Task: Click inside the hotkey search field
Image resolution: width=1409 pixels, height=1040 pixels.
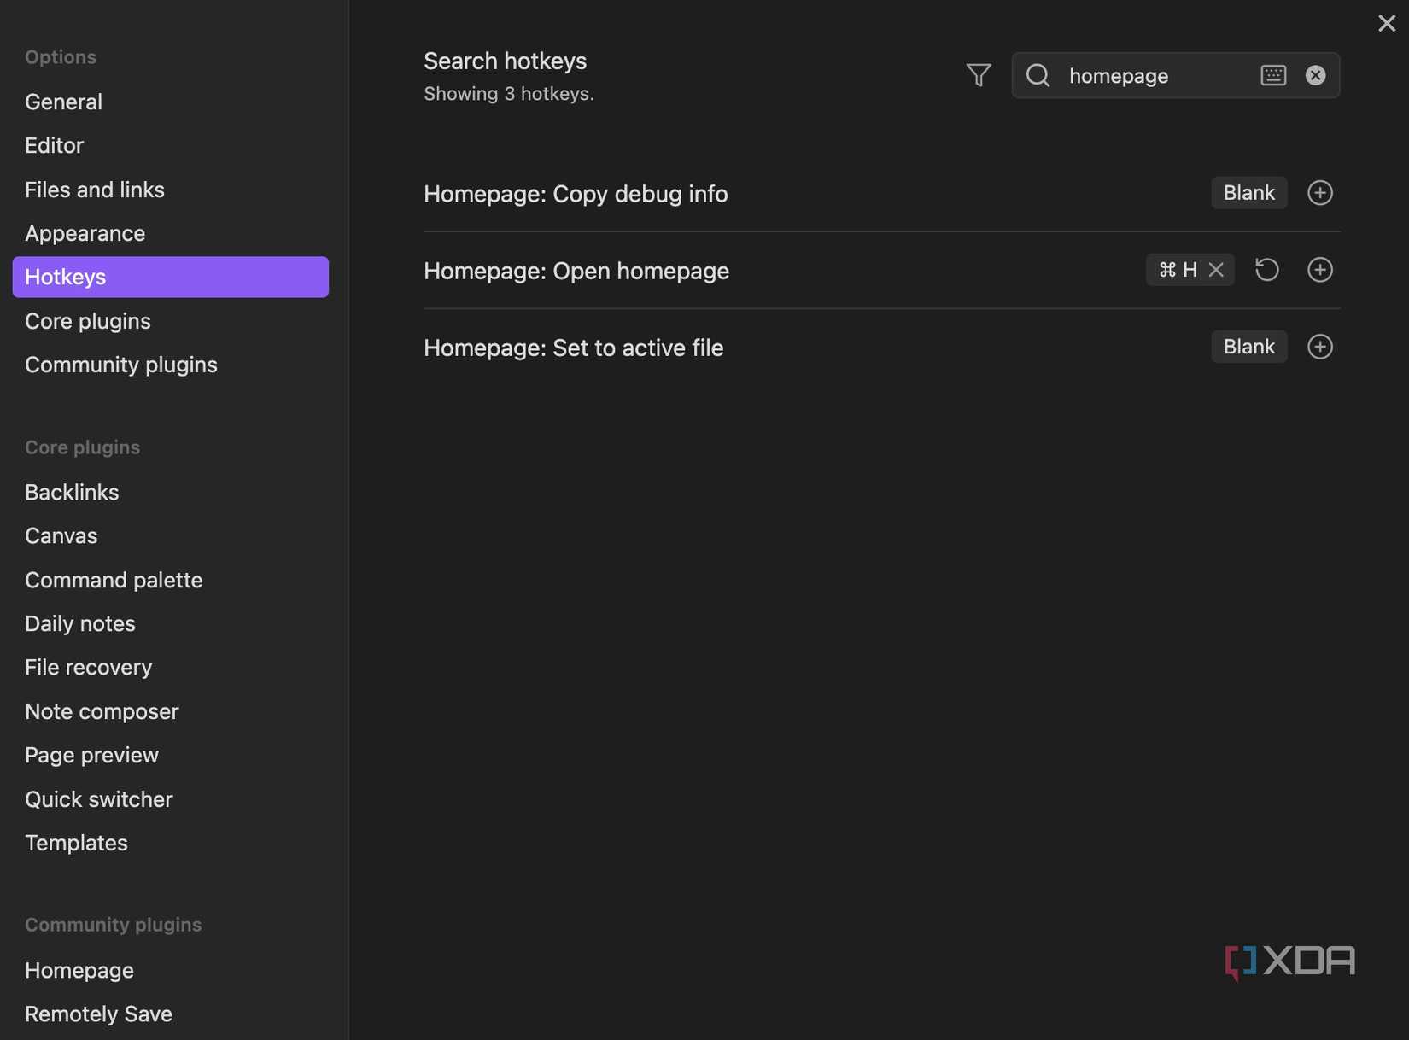Action: (x=1144, y=75)
